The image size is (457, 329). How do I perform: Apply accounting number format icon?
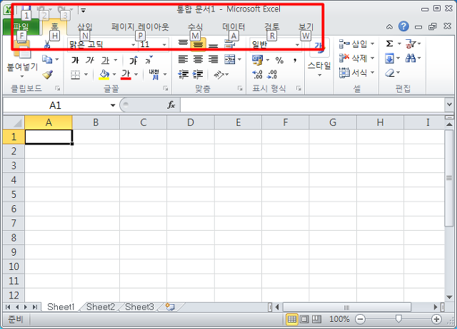coord(257,60)
